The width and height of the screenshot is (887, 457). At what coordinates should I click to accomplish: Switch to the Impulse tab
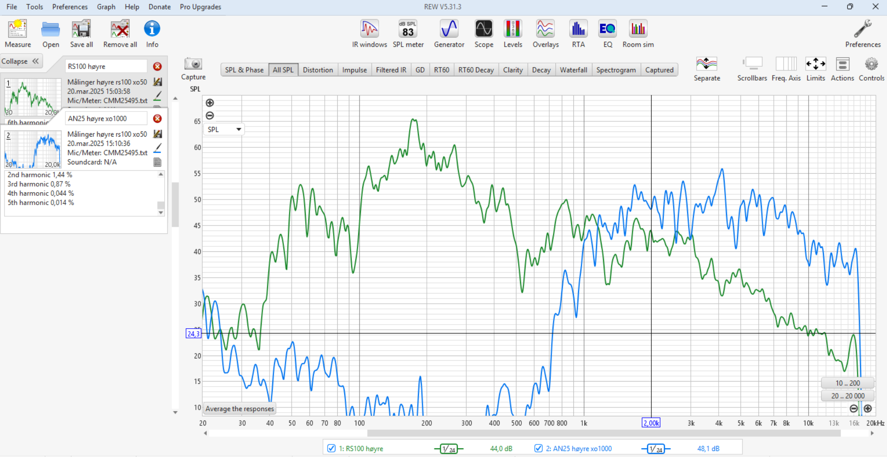354,70
